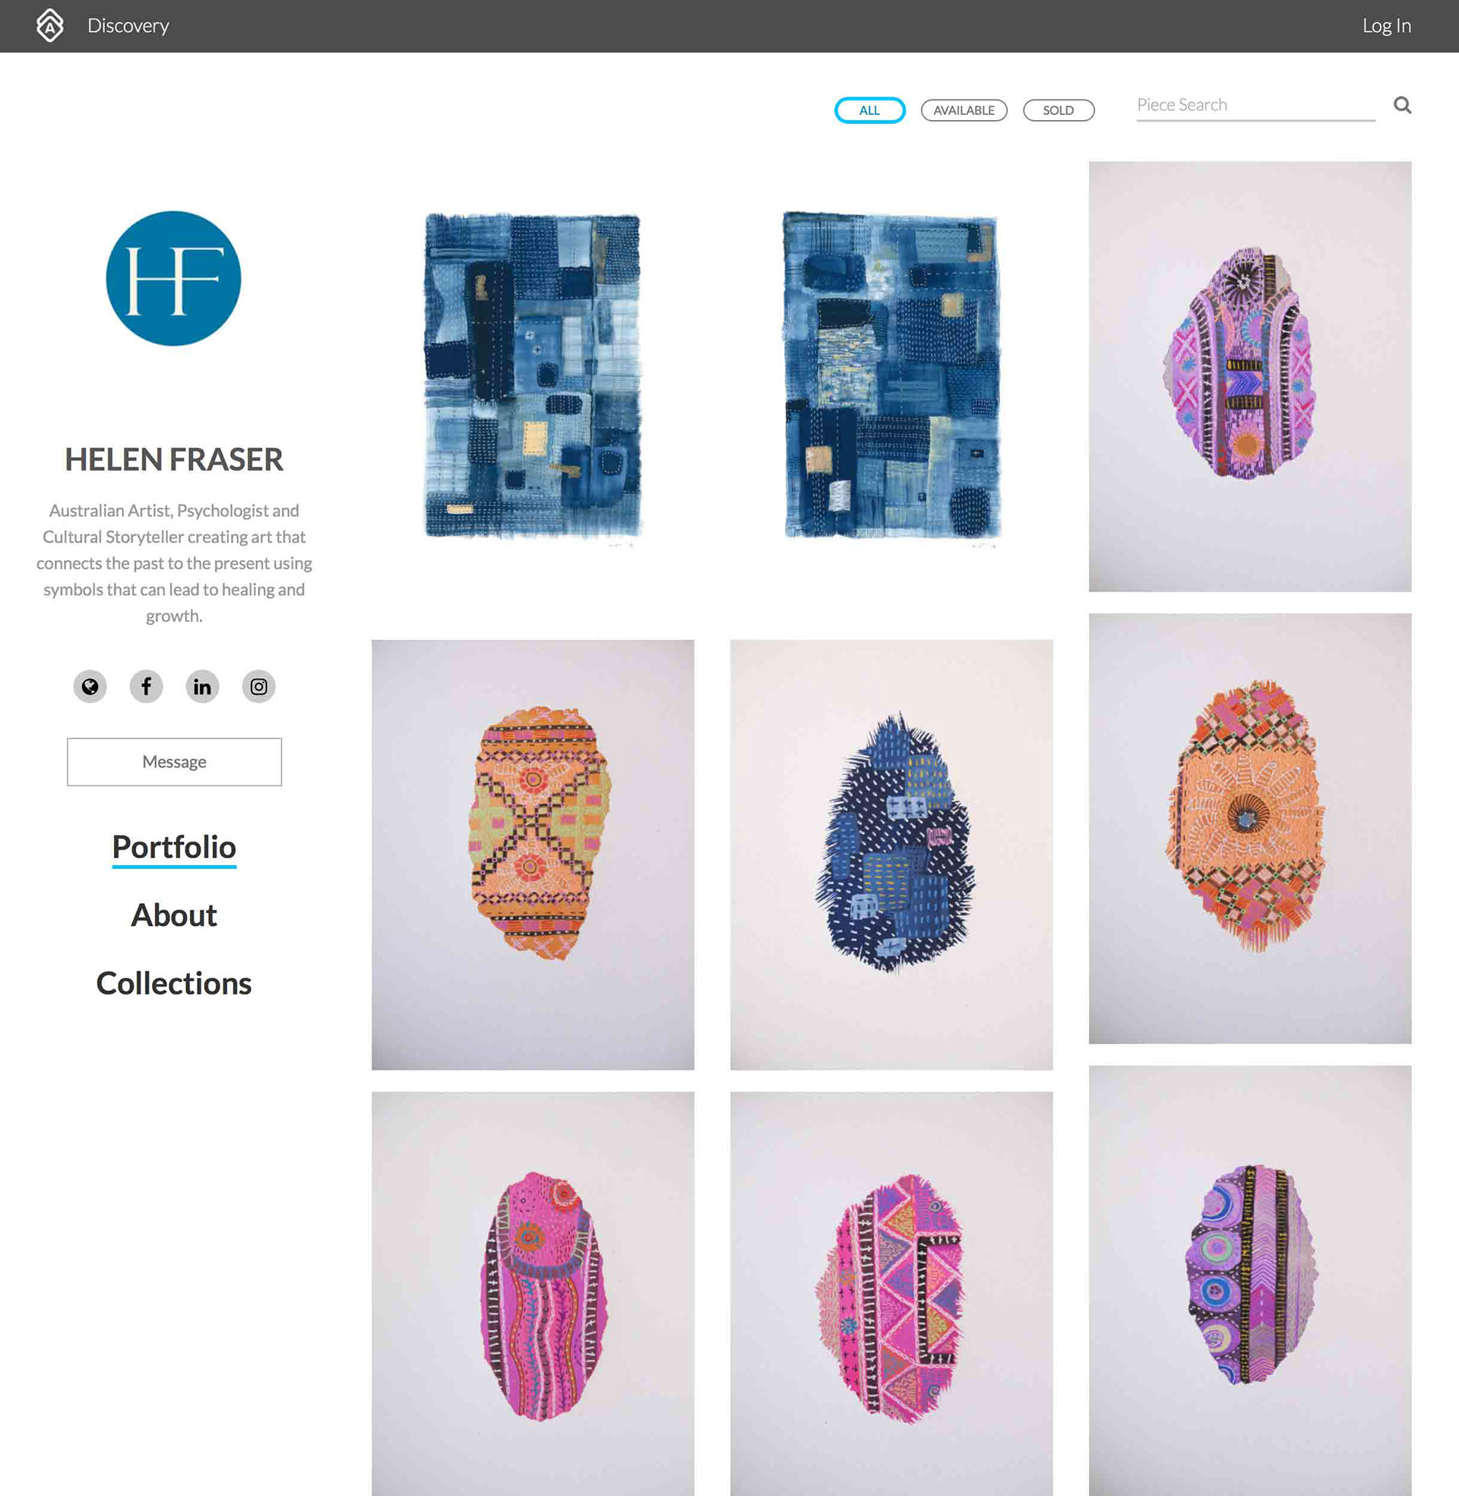
Task: Select the ALL filter pill
Action: click(870, 109)
